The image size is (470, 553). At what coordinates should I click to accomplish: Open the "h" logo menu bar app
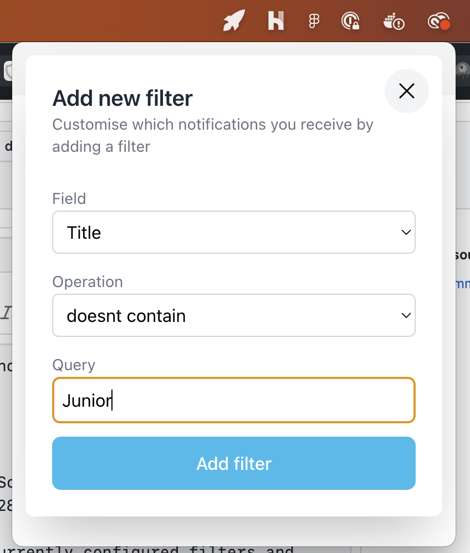[x=275, y=21]
